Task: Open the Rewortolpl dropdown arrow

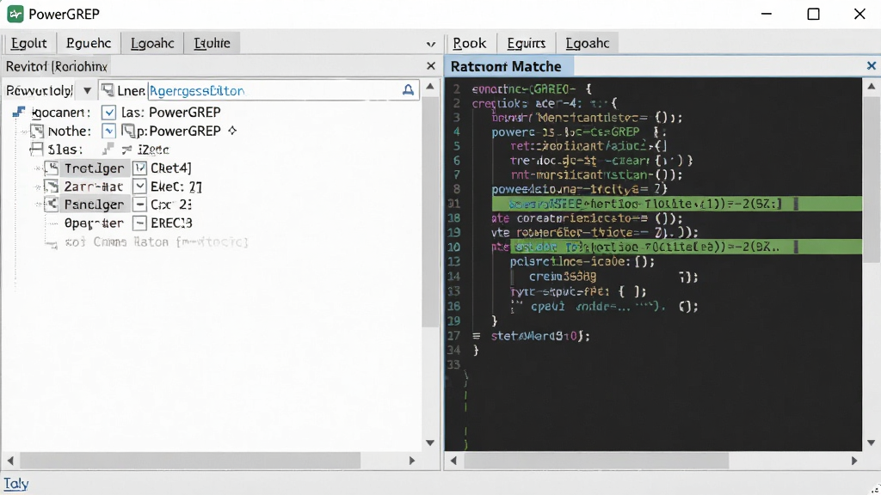Action: [x=87, y=90]
